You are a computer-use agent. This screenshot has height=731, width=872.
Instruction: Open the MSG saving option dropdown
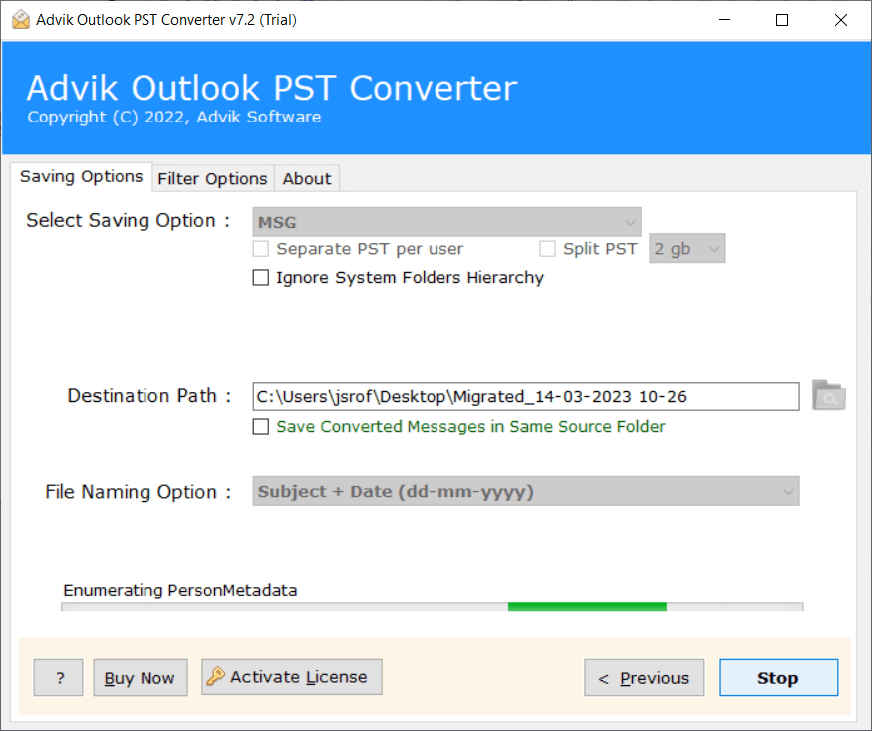pyautogui.click(x=446, y=222)
